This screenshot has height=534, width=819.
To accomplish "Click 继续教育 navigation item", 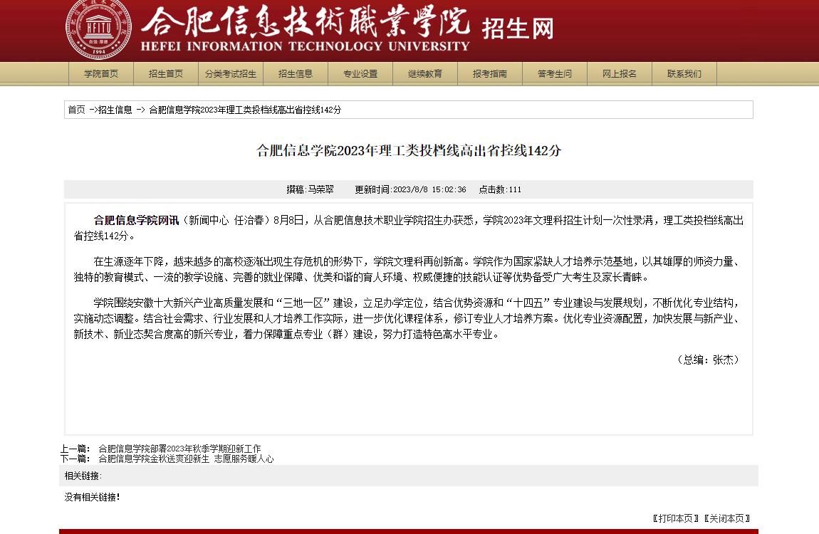I will point(425,73).
